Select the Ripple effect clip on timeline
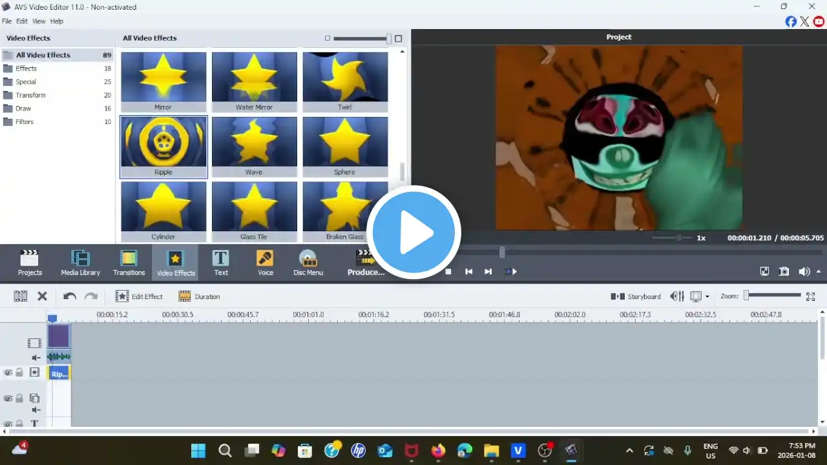827x465 pixels. point(59,373)
